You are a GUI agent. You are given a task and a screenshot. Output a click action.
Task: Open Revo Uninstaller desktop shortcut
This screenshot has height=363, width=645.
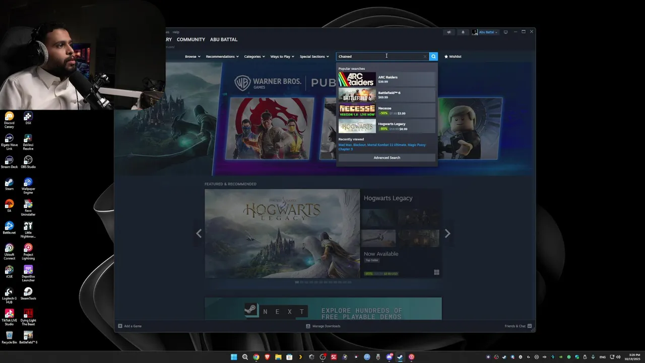coord(28,208)
